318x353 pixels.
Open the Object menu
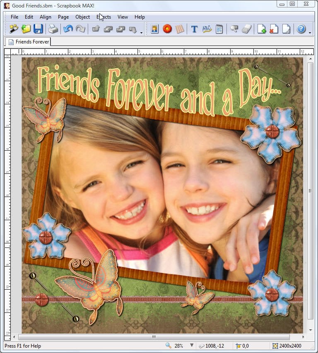(x=83, y=17)
